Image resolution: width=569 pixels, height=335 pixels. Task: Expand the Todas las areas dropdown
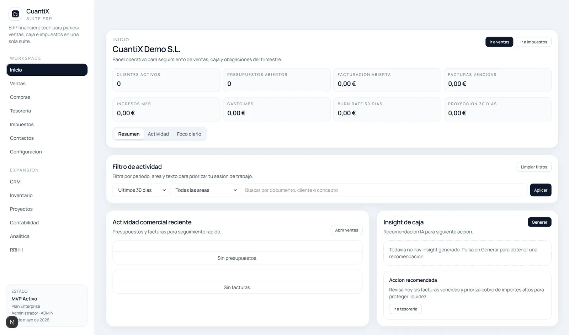(x=204, y=190)
